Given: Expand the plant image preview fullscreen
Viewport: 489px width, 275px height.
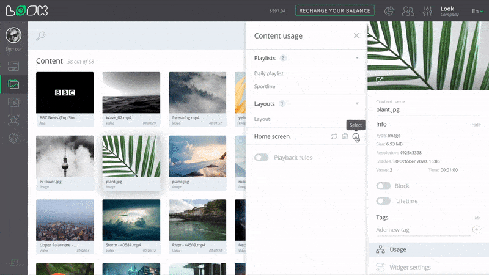Looking at the screenshot, I should (x=380, y=81).
